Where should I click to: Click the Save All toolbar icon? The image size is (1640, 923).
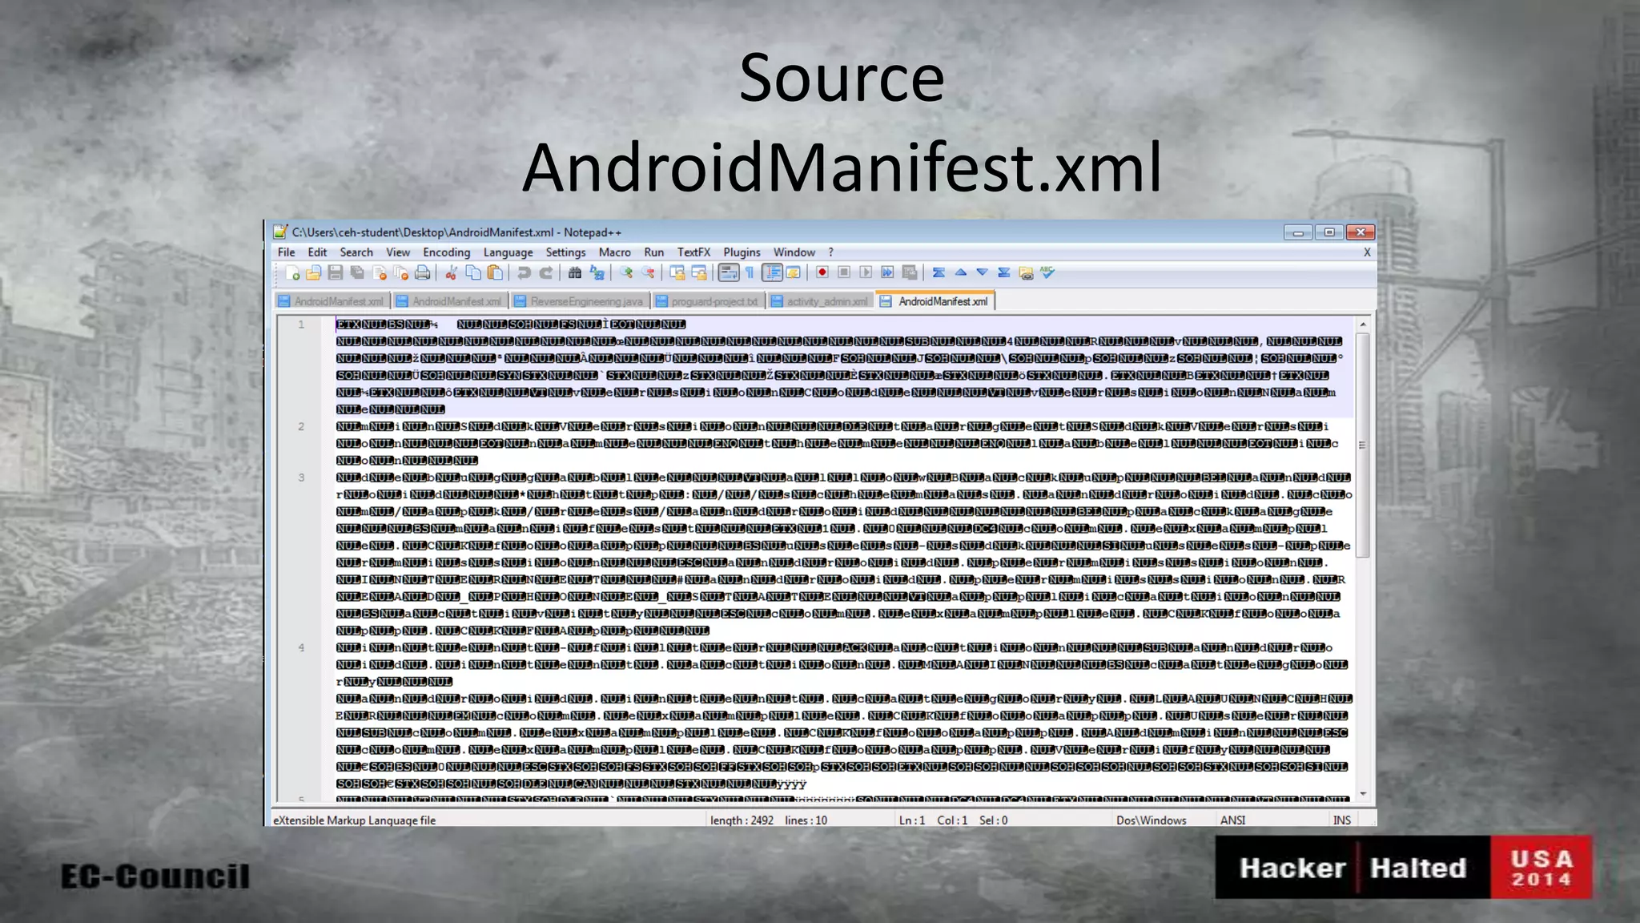point(357,273)
